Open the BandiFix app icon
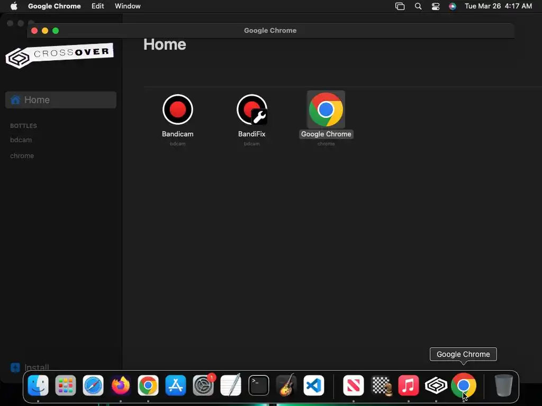542x406 pixels. tap(252, 109)
